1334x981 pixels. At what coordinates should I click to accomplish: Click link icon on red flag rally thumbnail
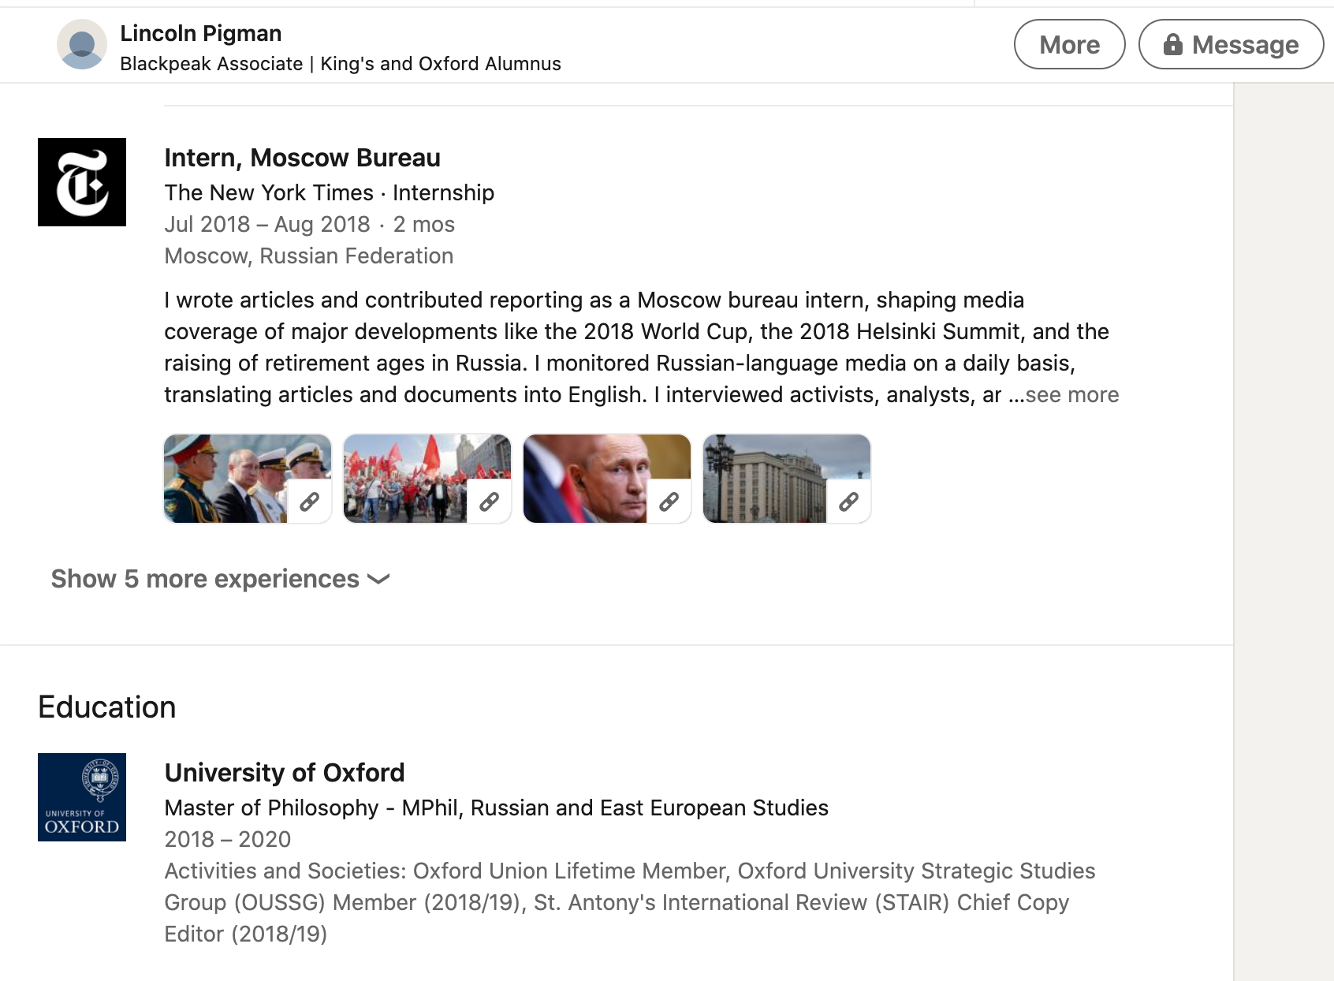(x=490, y=502)
